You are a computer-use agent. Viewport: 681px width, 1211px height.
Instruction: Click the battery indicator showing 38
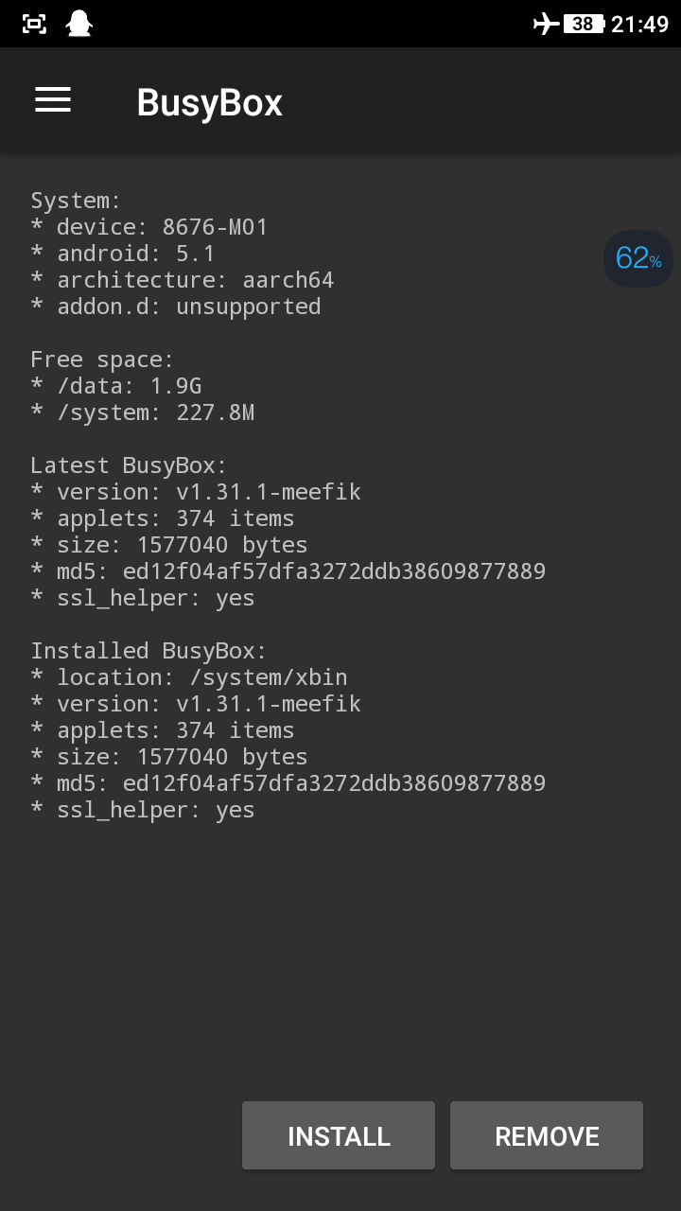584,23
